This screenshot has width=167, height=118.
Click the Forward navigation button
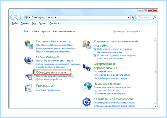[18, 17]
